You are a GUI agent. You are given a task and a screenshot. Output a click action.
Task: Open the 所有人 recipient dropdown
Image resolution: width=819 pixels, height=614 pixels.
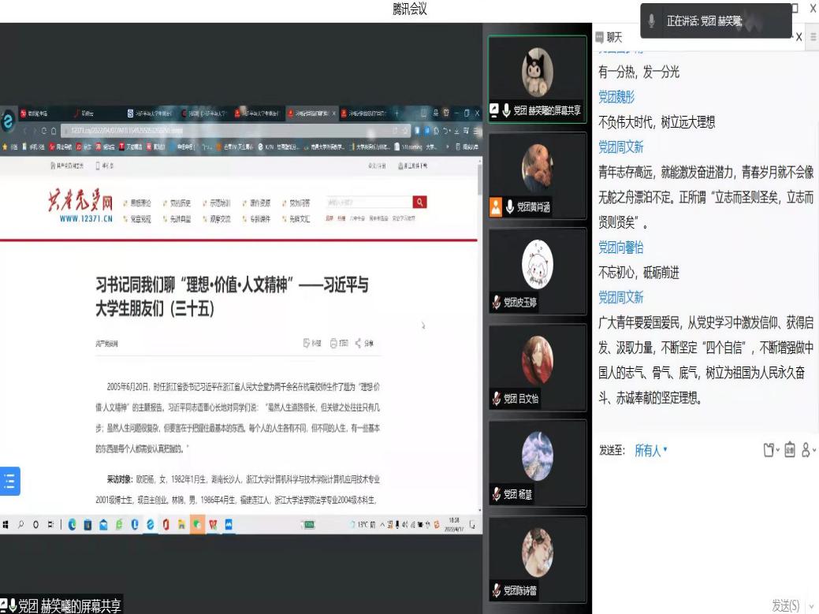point(651,450)
